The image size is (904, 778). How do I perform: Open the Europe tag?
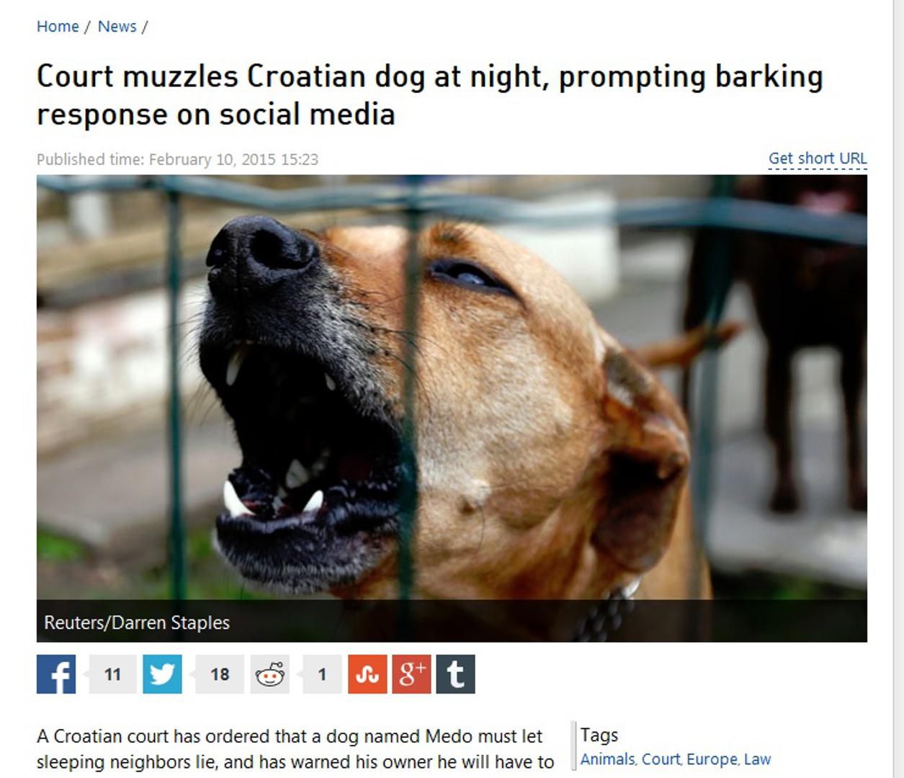point(712,759)
